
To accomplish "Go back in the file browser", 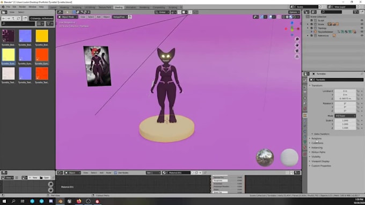I will [x=4, y=18].
